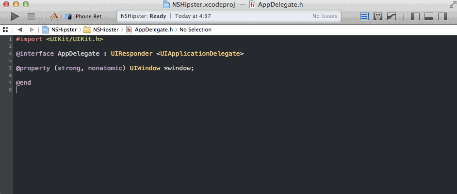The image size is (457, 194).
Task: Toggle the Debug area visibility
Action: pyautogui.click(x=428, y=16)
